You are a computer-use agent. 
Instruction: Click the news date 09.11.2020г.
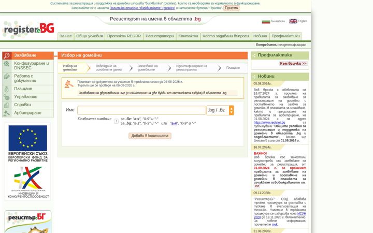point(262,193)
